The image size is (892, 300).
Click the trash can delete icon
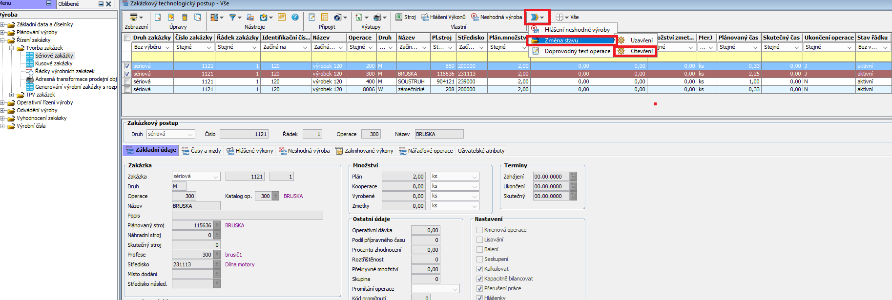tap(185, 17)
